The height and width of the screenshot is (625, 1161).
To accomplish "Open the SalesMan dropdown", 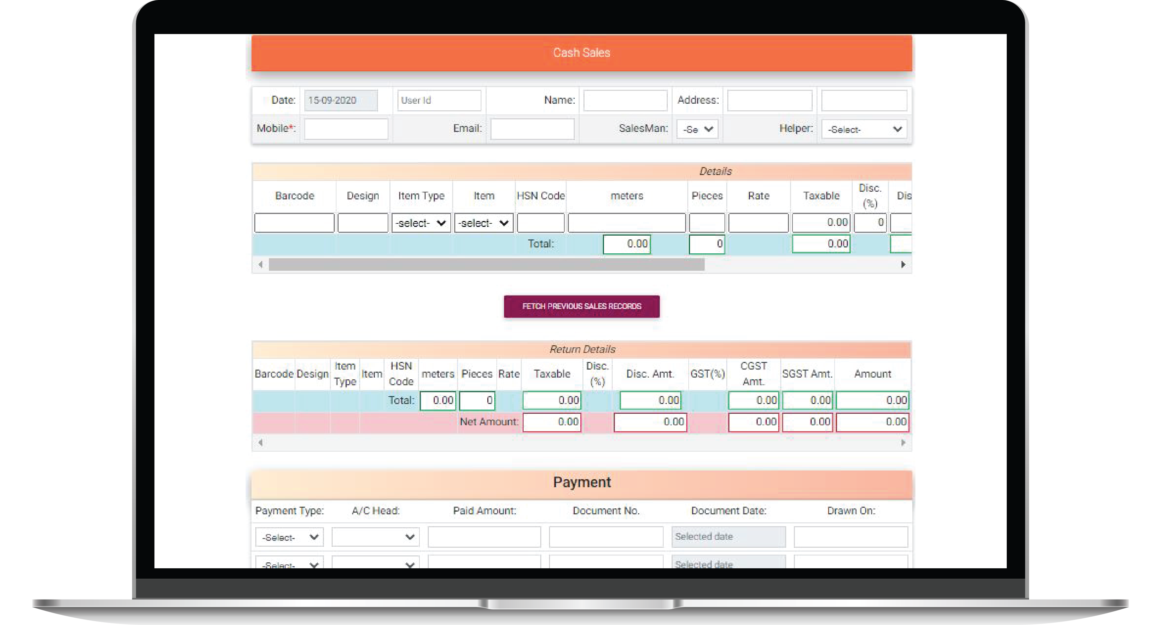I will (697, 129).
